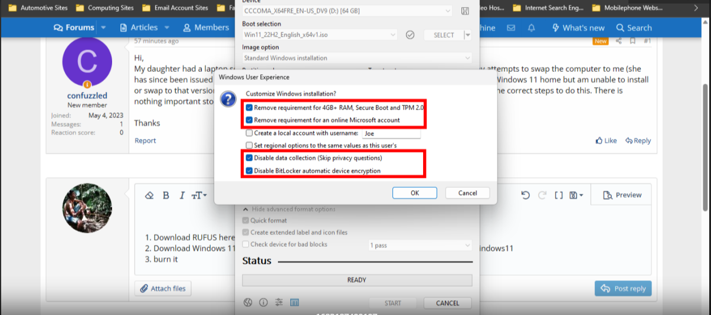Click the Rufus CANCEL button
The image size is (711, 315).
447,303
